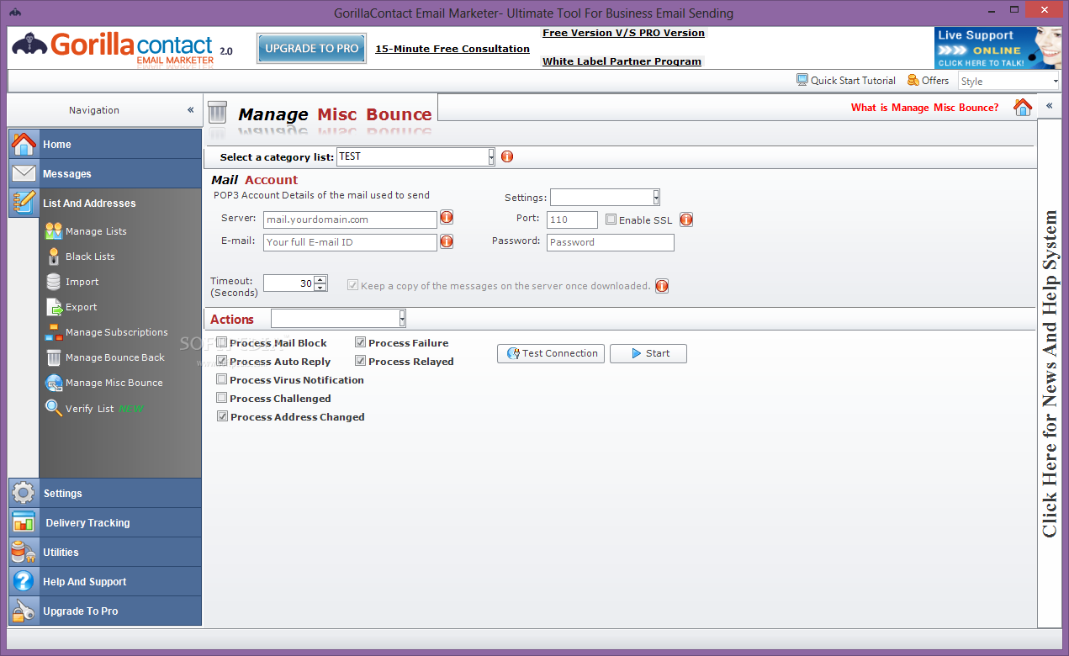Image resolution: width=1069 pixels, height=656 pixels.
Task: Open Help And Support section
Action: click(x=105, y=581)
